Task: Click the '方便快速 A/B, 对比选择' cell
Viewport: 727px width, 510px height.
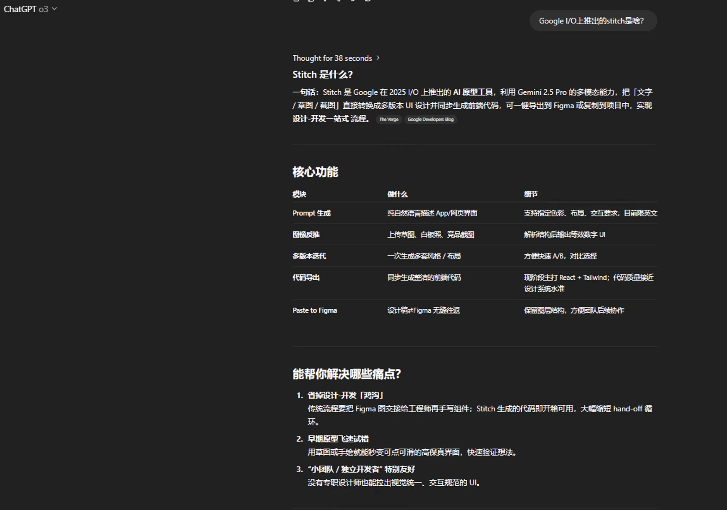Action: pos(560,256)
